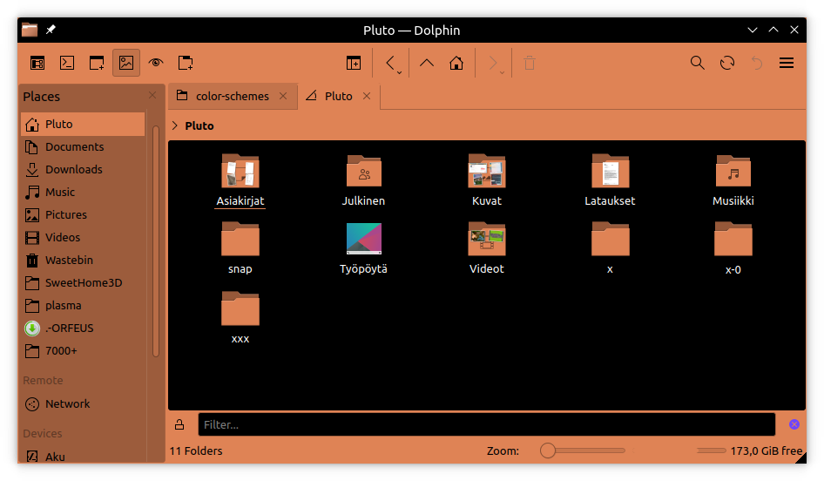Adjust the Zoom slider handle
The height and width of the screenshot is (481, 824).
(548, 451)
